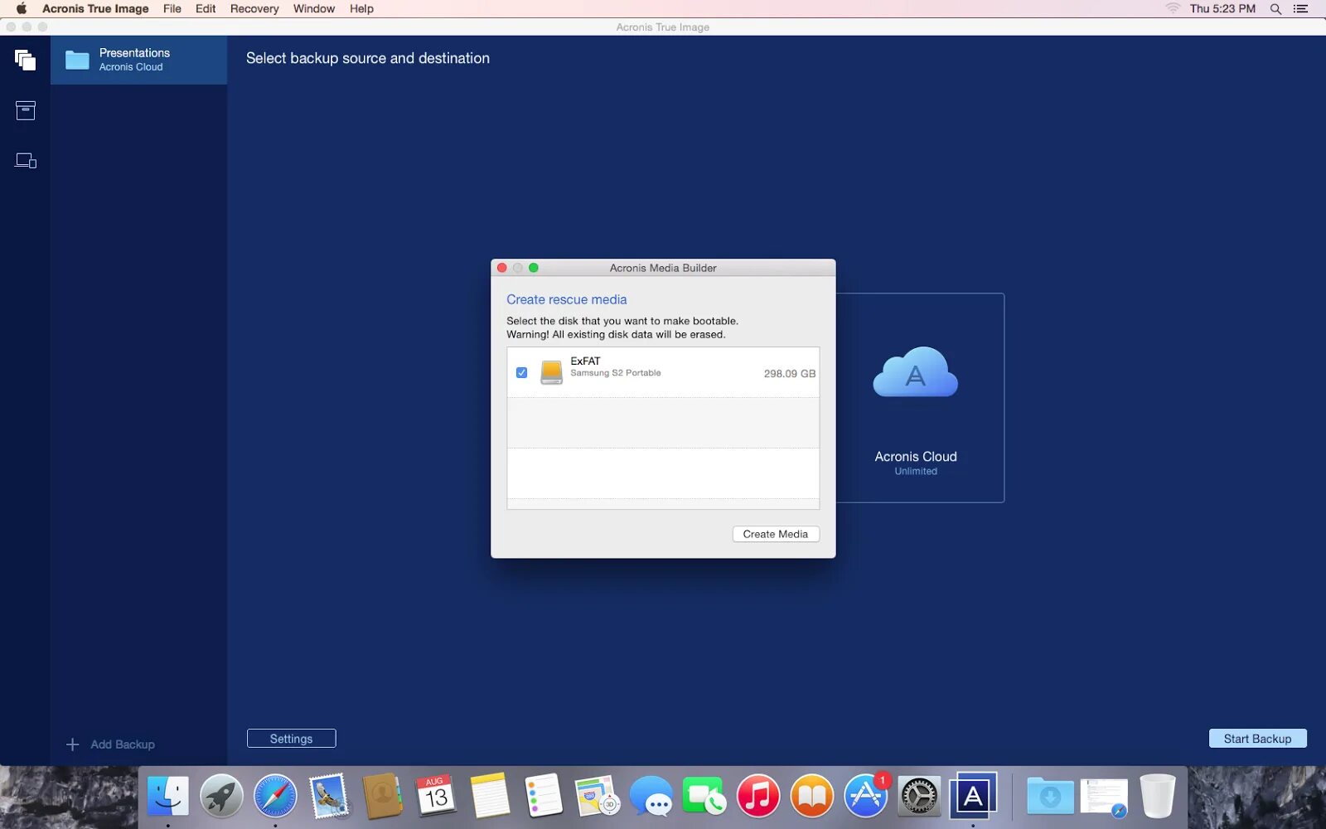Click Acronis True Image Dock icon
This screenshot has height=829, width=1326.
click(973, 797)
